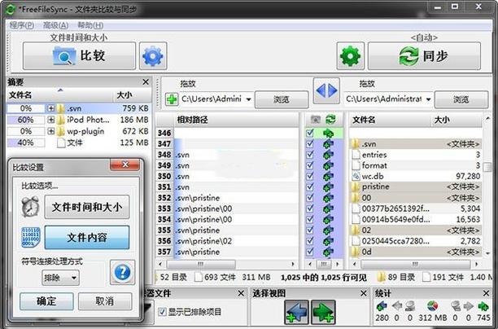Toggle checkbox for row 356
The height and width of the screenshot is (329, 498).
(310, 241)
